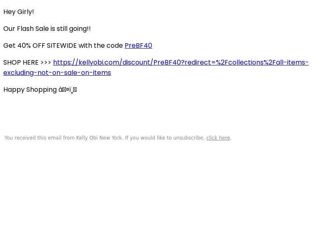Click the '40%' discount figure

tap(24, 46)
